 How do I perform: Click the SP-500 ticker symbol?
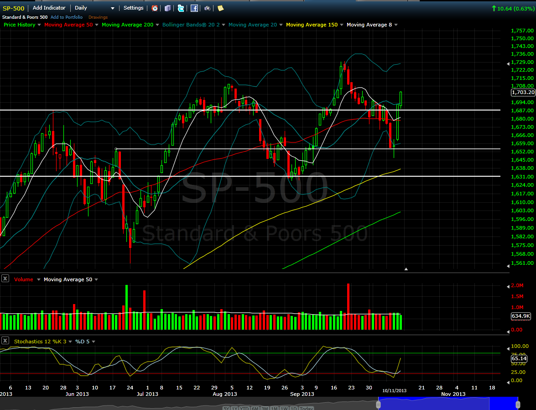(13, 8)
